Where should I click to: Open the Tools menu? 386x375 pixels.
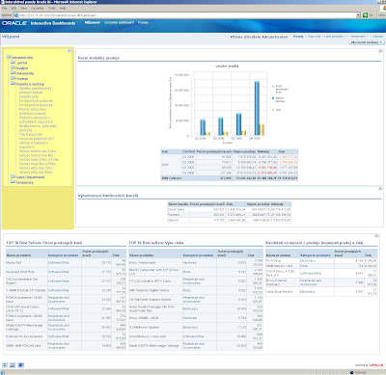click(x=52, y=8)
